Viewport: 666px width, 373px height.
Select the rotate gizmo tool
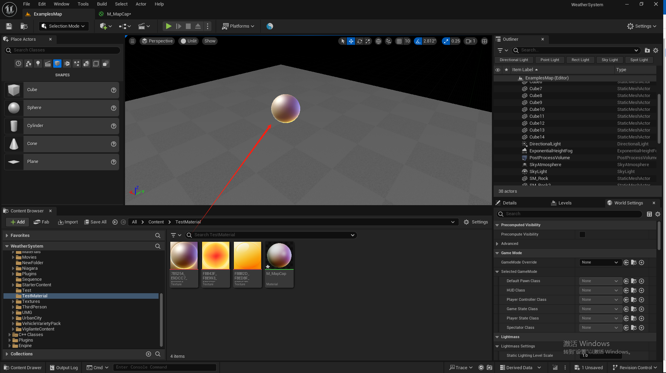(360, 41)
